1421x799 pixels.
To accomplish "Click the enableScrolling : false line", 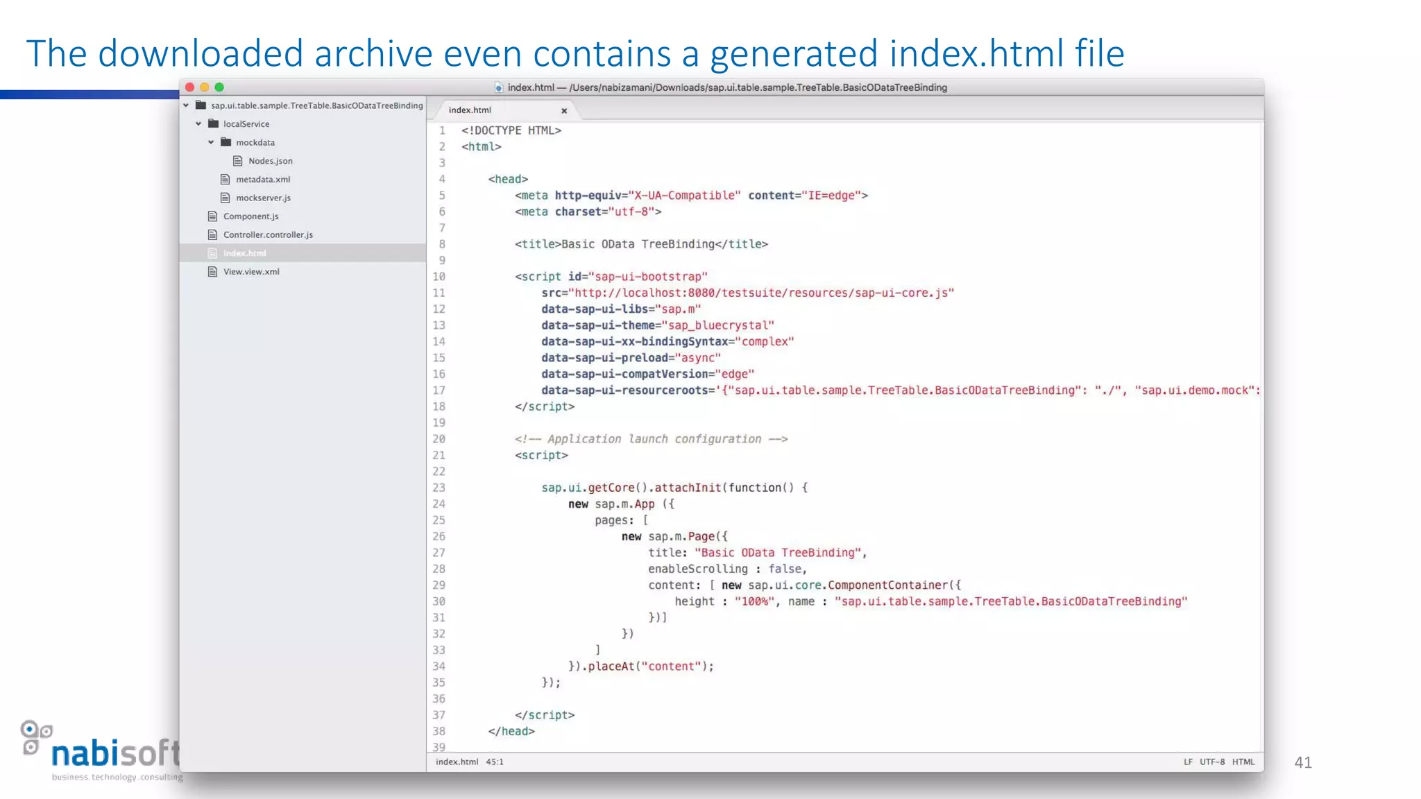I will (x=728, y=569).
